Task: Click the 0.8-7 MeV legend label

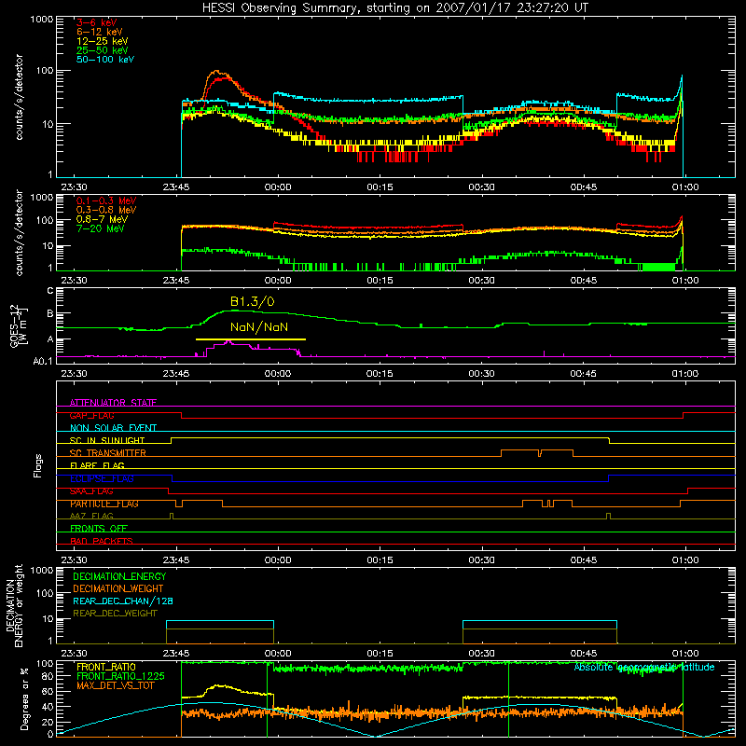Action: pyautogui.click(x=102, y=219)
